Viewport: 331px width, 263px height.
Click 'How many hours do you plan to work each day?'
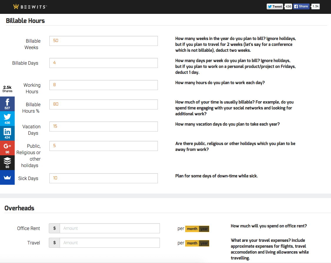(220, 83)
